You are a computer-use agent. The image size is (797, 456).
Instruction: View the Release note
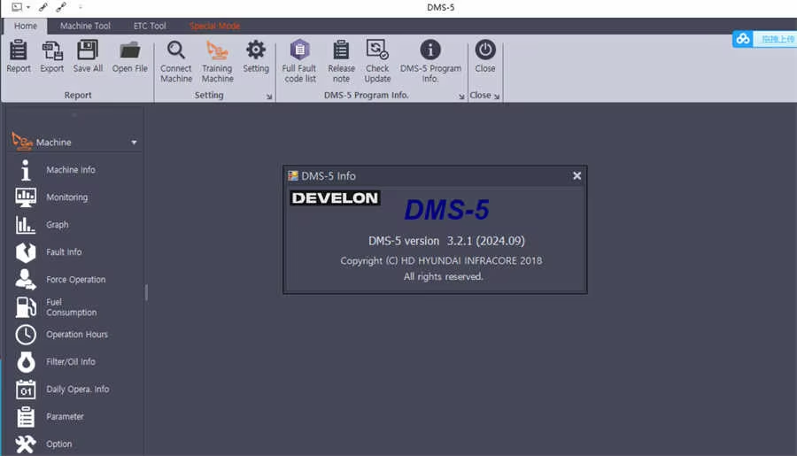[341, 61]
